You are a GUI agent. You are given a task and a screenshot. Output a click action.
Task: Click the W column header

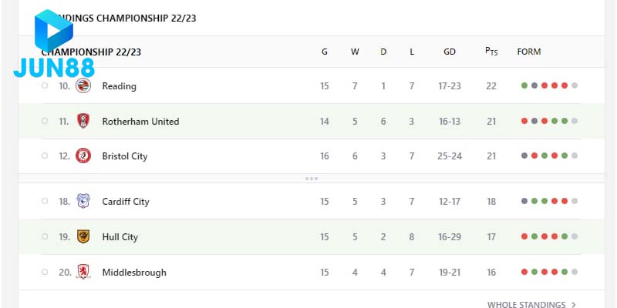(355, 52)
